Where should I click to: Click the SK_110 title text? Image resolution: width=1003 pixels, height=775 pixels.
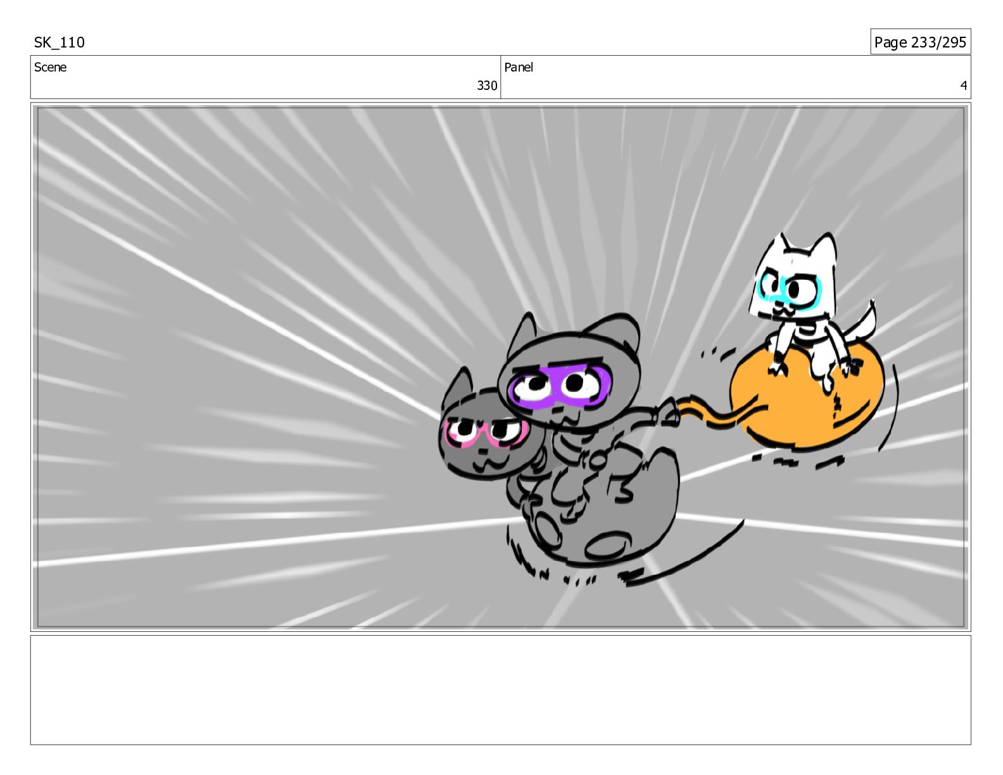[59, 42]
